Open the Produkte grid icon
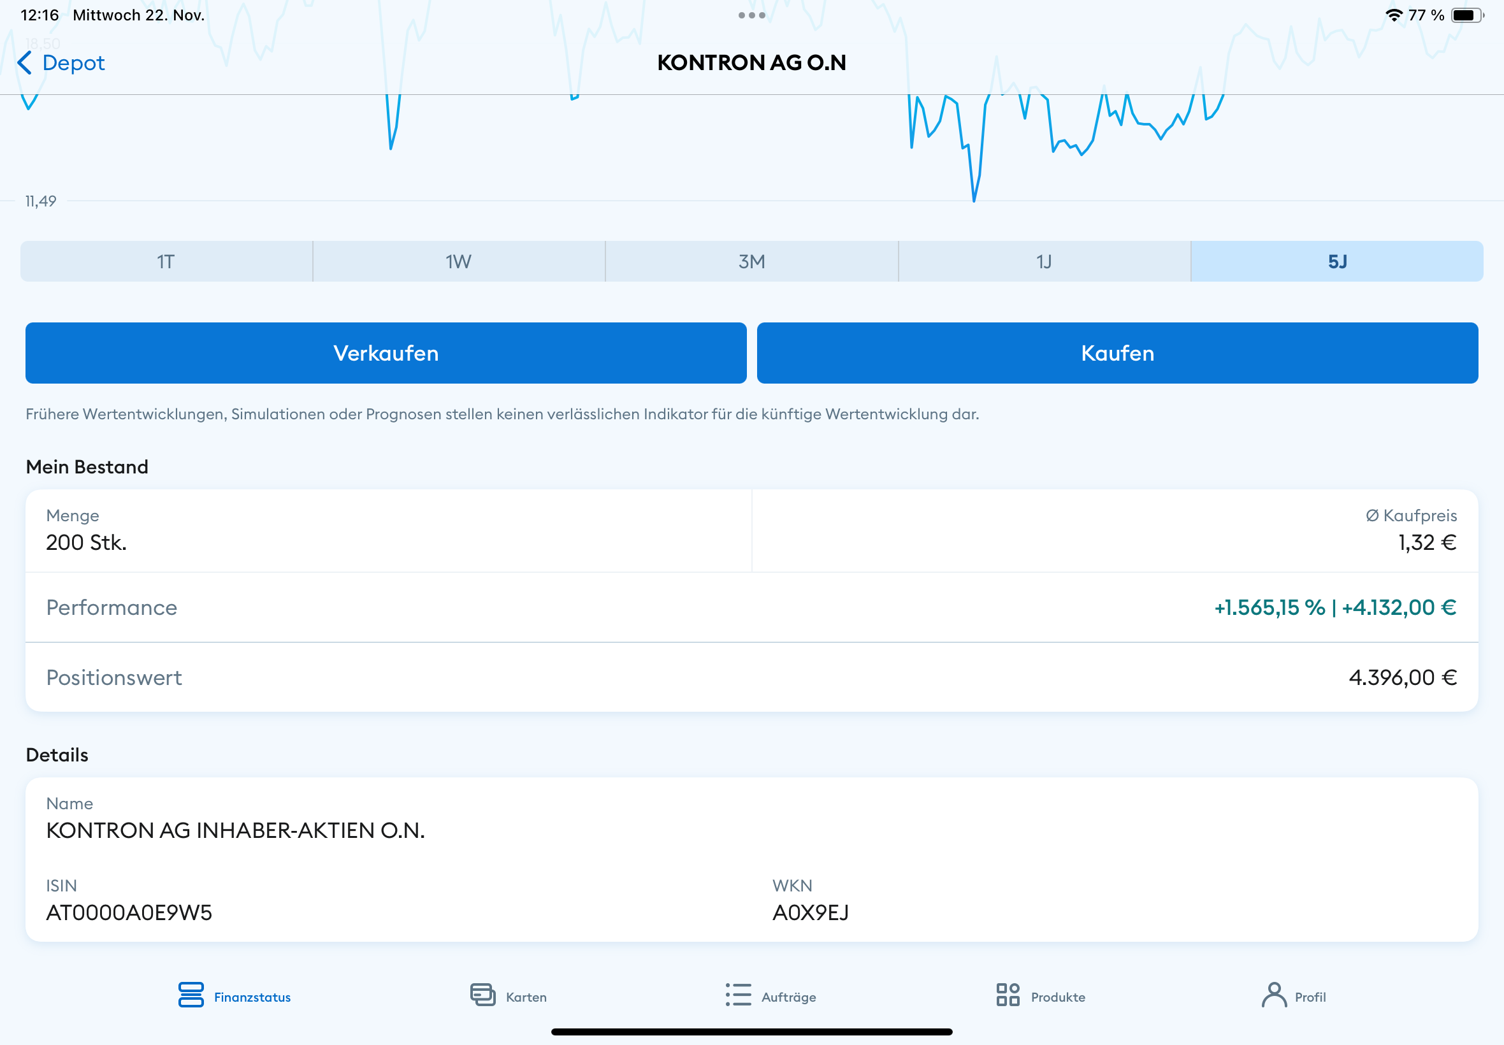The height and width of the screenshot is (1045, 1504). point(1008,995)
